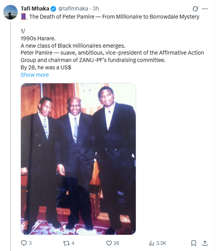217x251 pixels.
Task: Click the Grok explain icon
Action: click(195, 9)
